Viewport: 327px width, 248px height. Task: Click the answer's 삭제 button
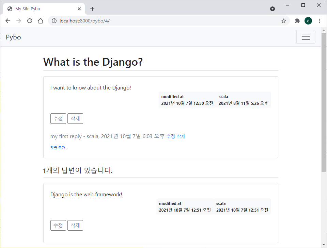tap(75, 225)
